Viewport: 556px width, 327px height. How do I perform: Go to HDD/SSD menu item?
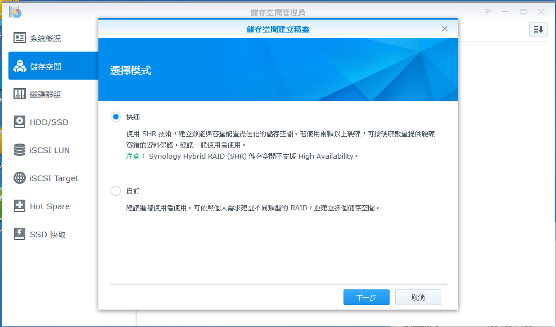tap(53, 122)
